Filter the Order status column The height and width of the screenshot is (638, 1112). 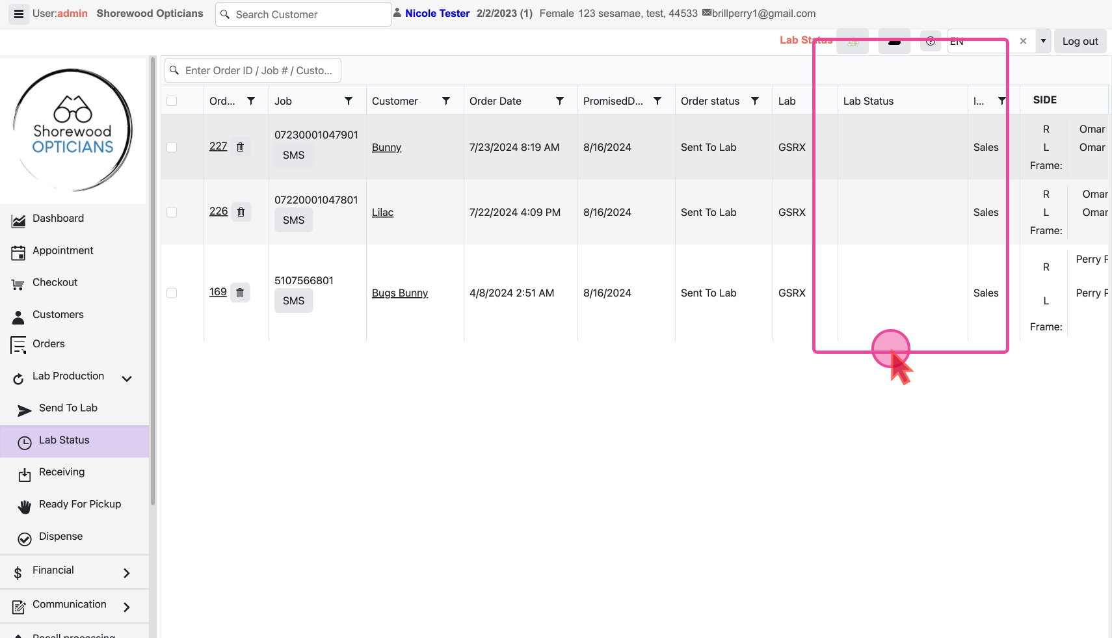click(x=754, y=101)
